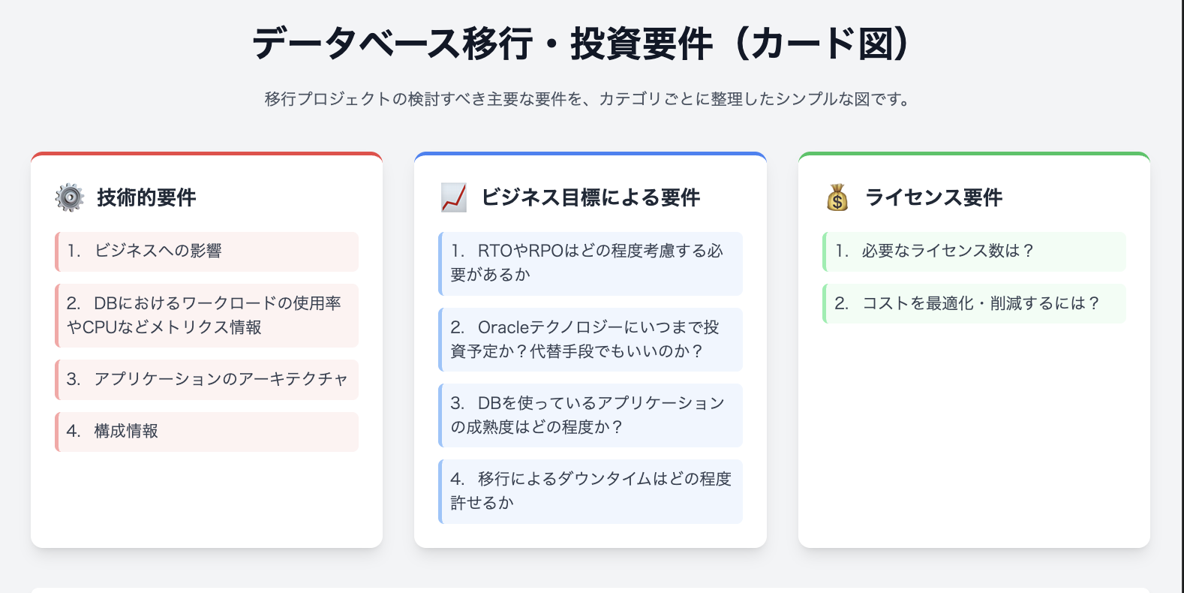Click the page title データベース移行・投資要件

pos(581,43)
